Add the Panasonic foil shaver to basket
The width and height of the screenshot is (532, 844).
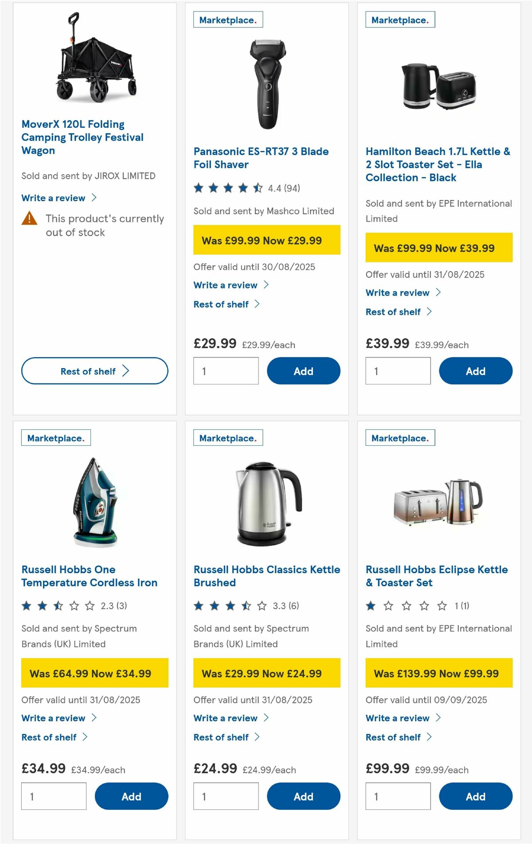click(x=303, y=370)
